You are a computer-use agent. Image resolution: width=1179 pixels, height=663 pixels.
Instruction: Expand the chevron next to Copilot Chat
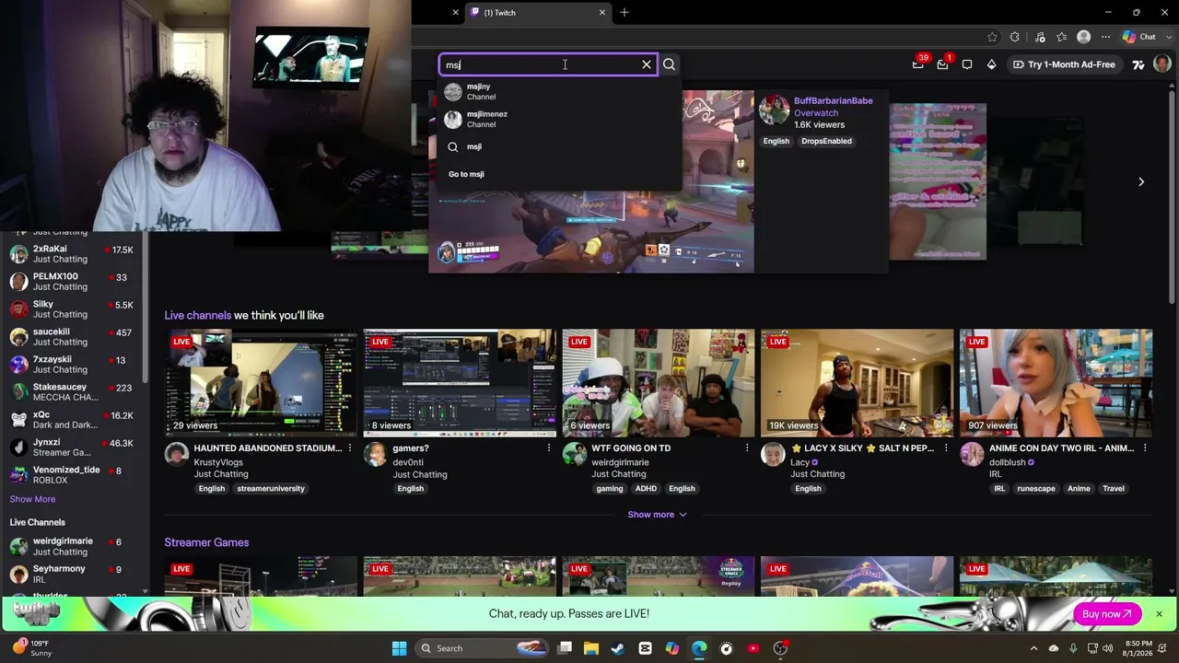click(x=1167, y=37)
